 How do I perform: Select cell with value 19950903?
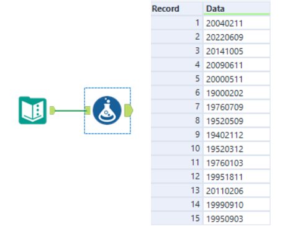(x=237, y=219)
